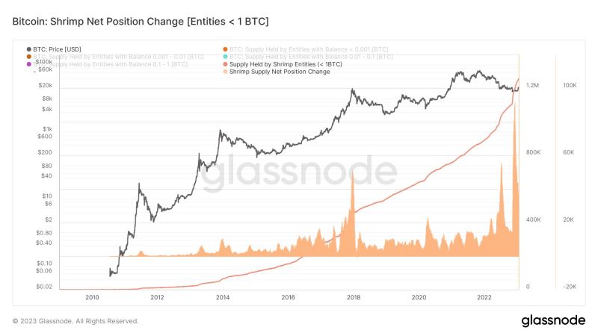Click the 2018 label on time axis
Image resolution: width=598 pixels, height=336 pixels.
353,296
